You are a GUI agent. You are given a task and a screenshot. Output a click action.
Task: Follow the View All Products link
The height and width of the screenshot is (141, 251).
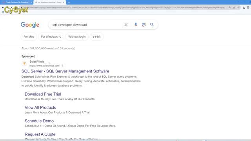coord(40,108)
